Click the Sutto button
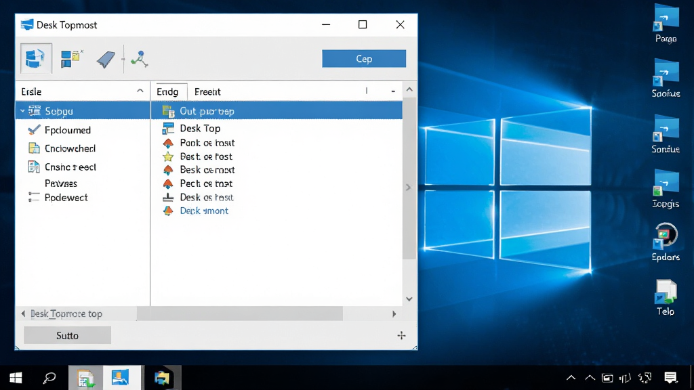Viewport: 694px width, 390px height. pos(67,336)
